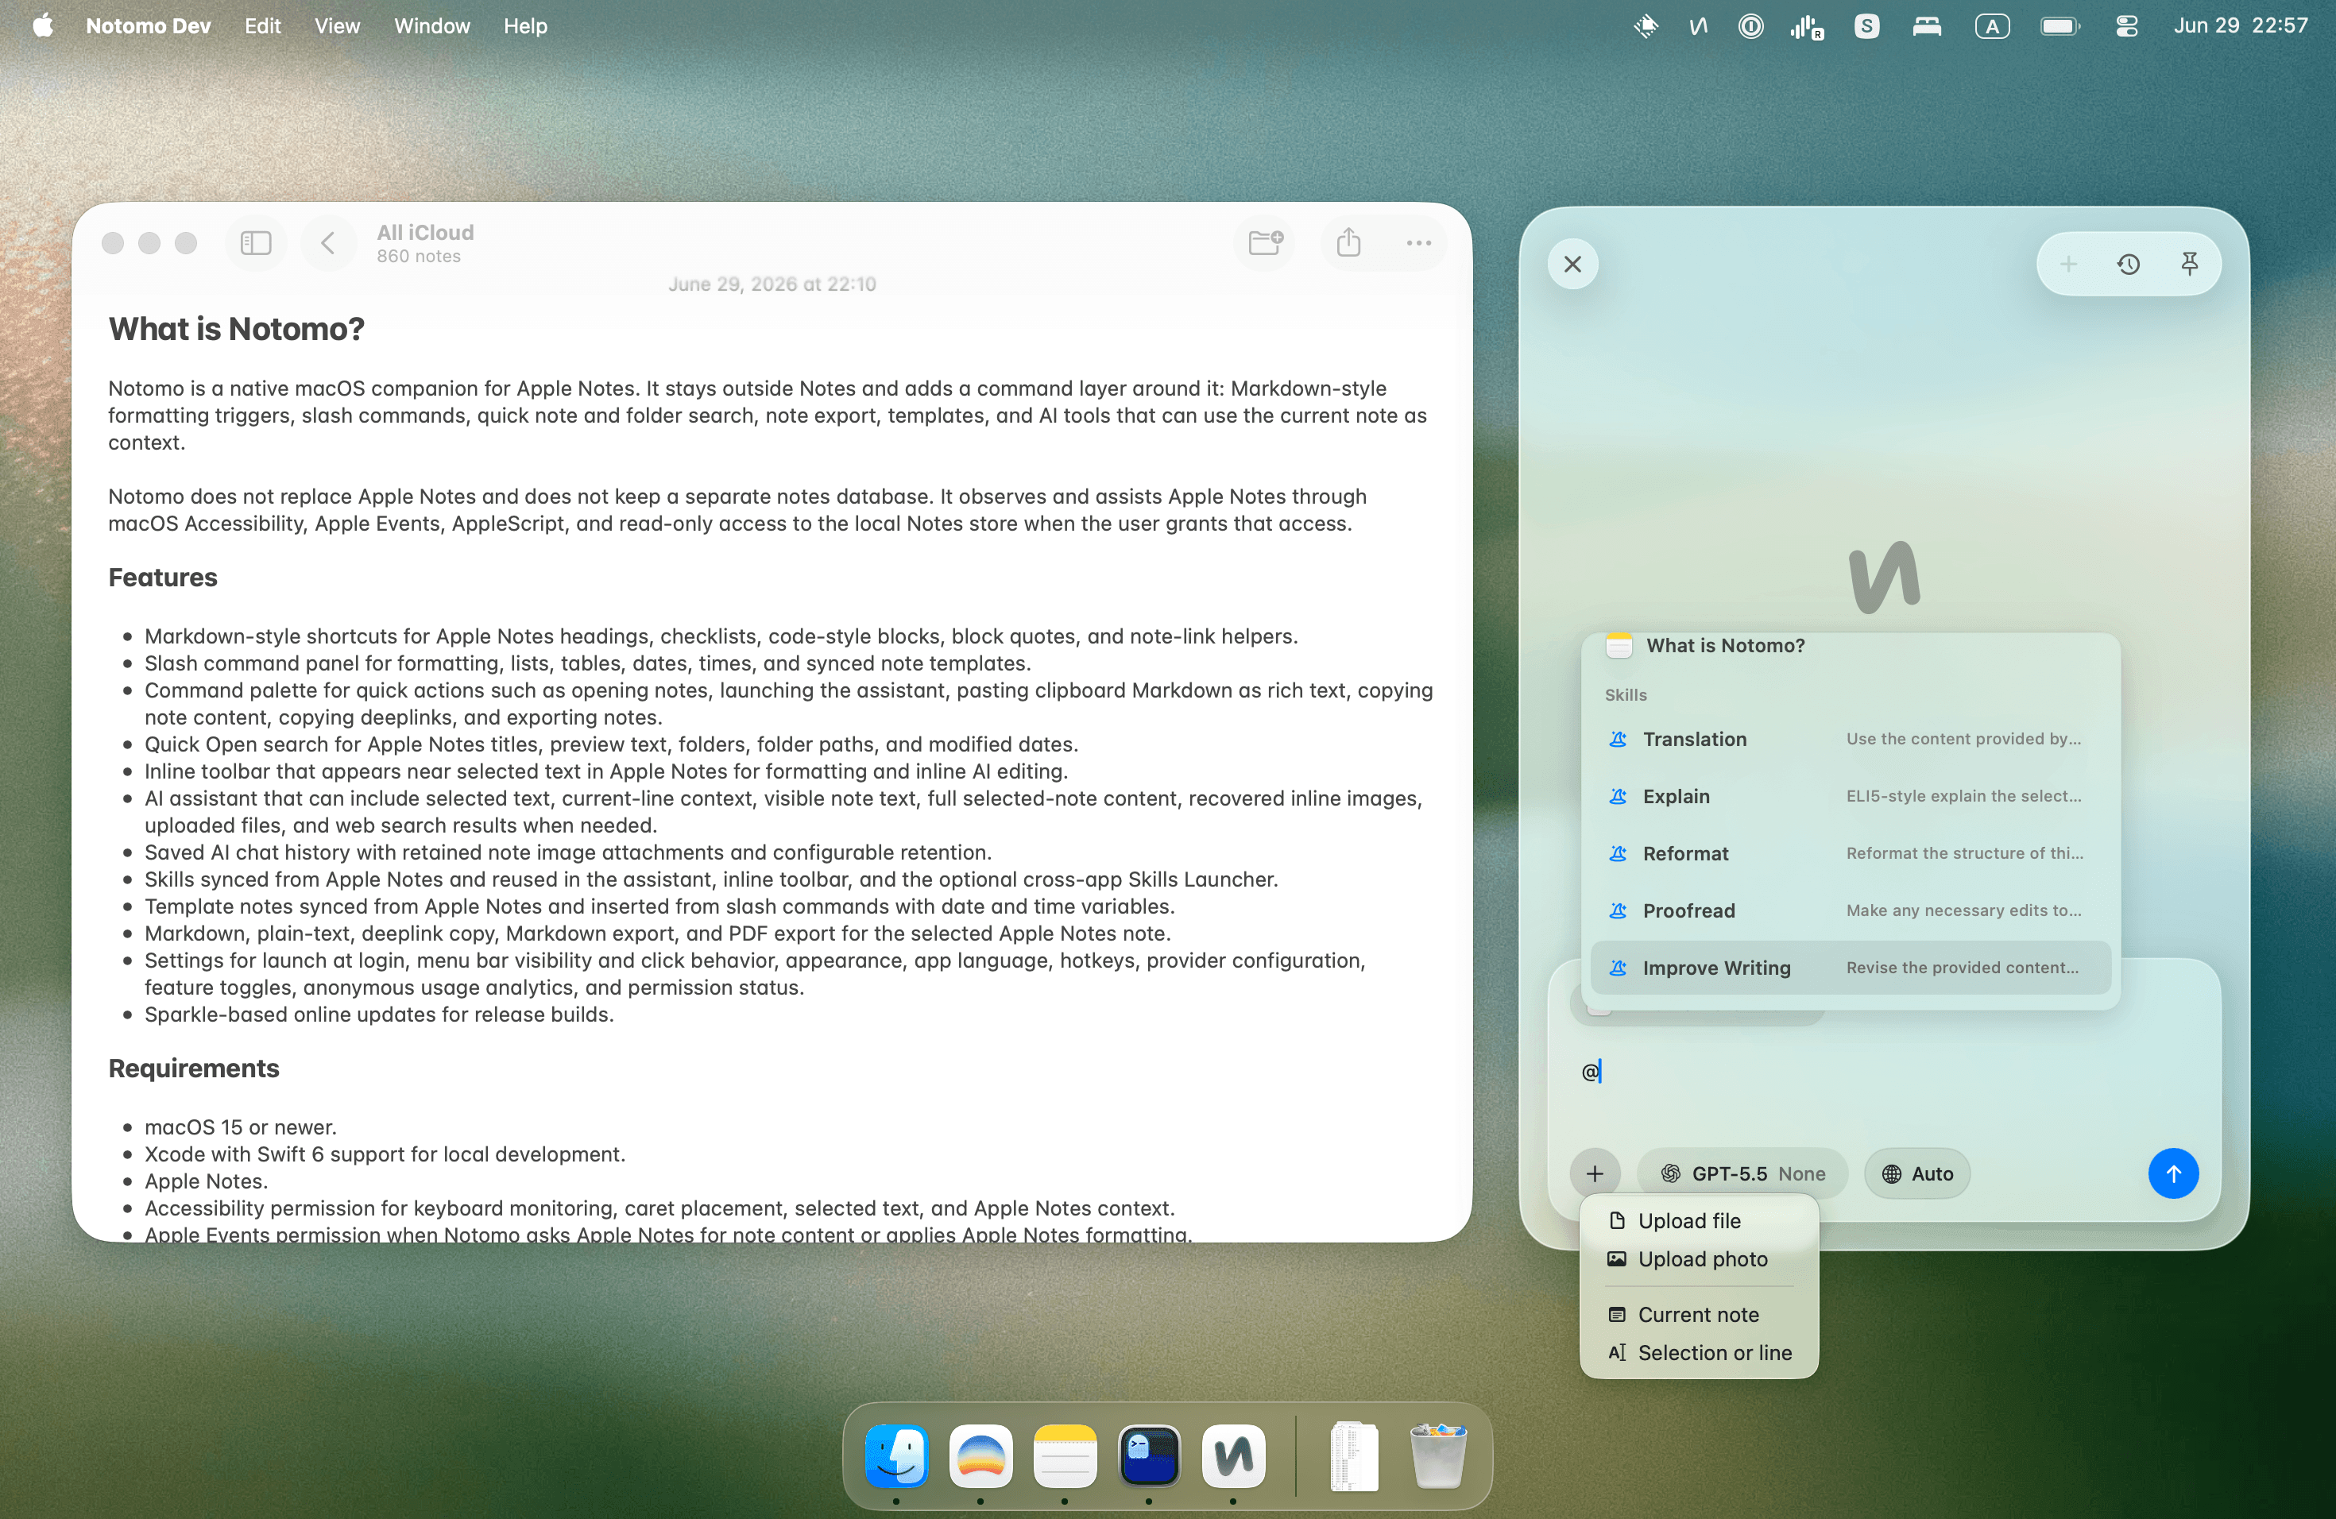Viewport: 2336px width, 1519px height.
Task: Open Notes from the Dock
Action: 1065,1455
